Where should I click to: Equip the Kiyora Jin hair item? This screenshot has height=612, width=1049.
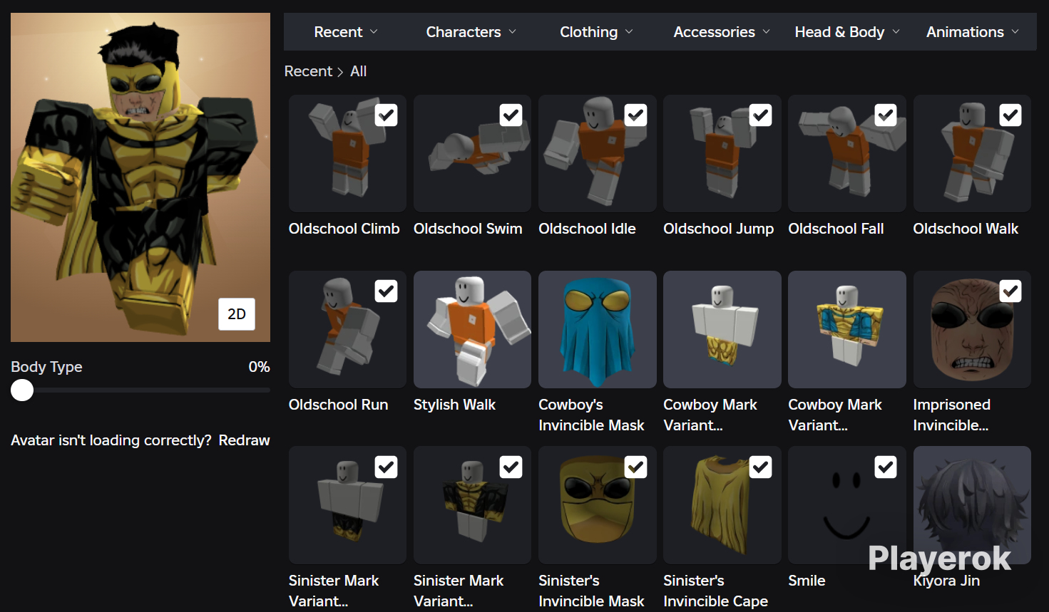(x=972, y=505)
